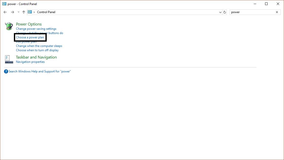
Task: Search Windows Help and Support for power
Action: tap(40, 71)
